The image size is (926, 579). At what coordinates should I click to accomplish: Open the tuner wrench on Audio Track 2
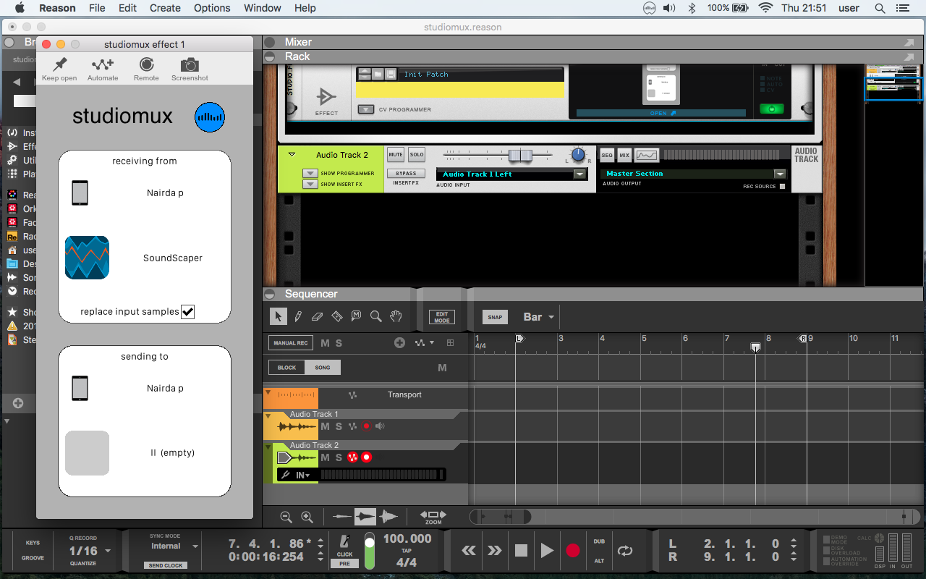[x=286, y=475]
